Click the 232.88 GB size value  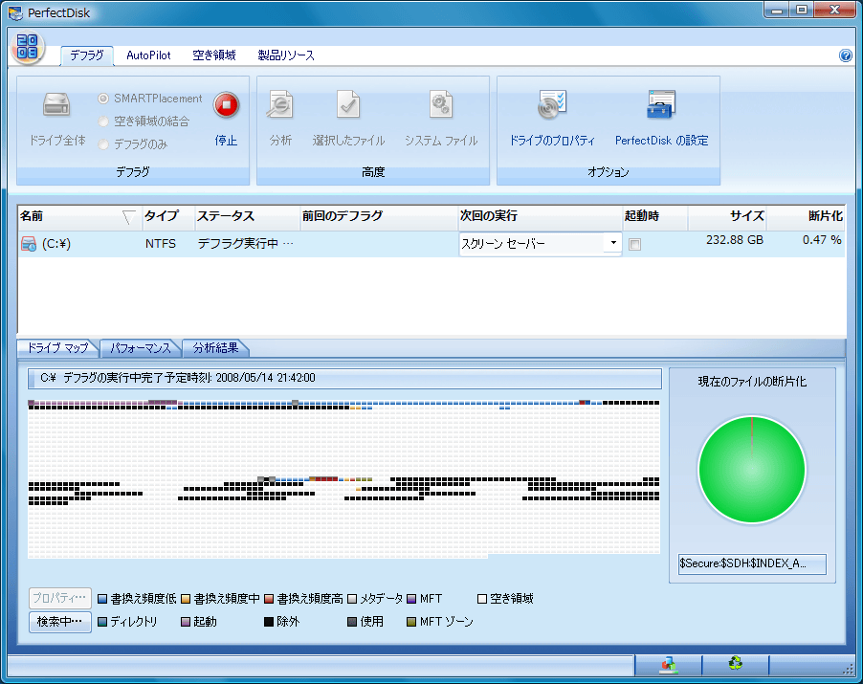click(x=734, y=240)
